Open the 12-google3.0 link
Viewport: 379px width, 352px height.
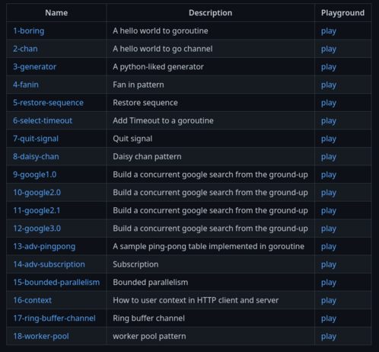point(37,229)
